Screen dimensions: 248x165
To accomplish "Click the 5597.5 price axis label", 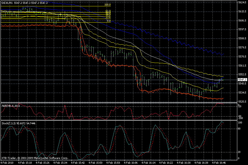I will [242, 29].
